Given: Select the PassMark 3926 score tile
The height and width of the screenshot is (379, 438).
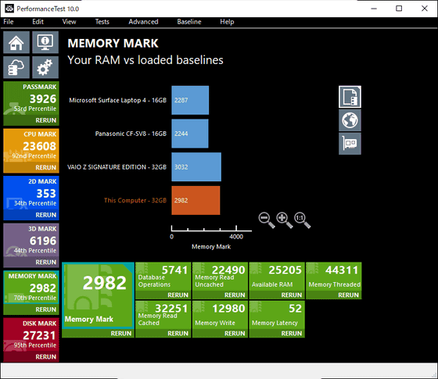Looking at the screenshot, I should pos(31,98).
